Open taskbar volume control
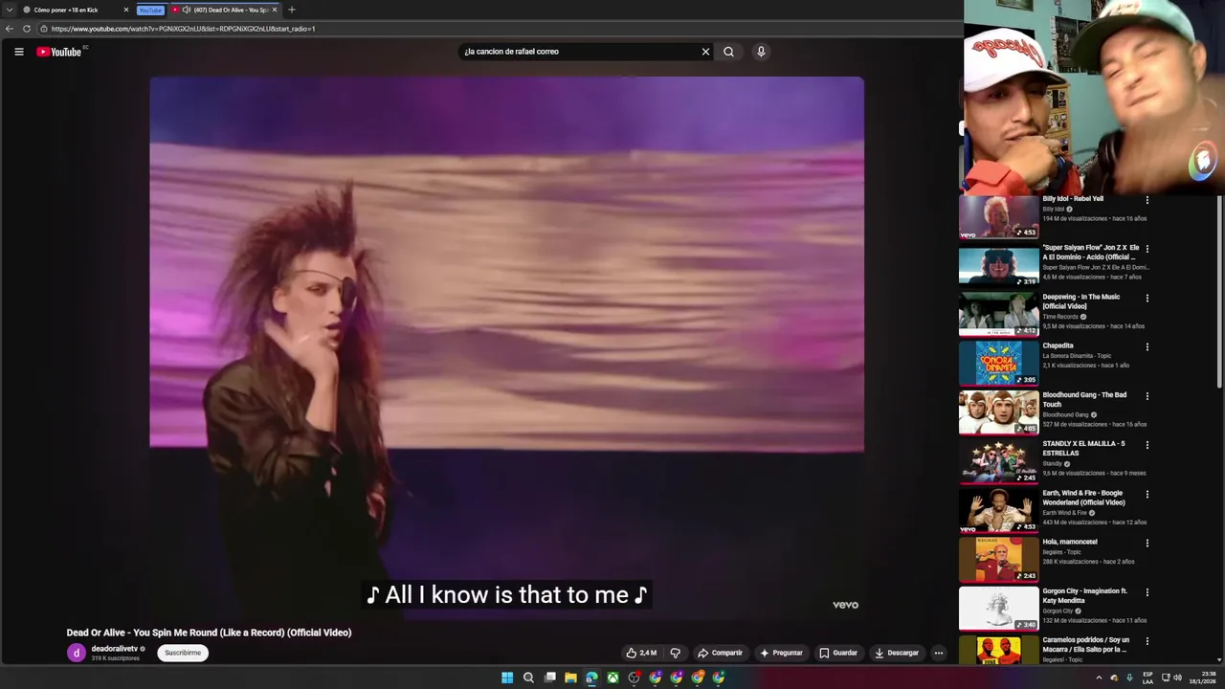Screen dimensions: 1225x689 pyautogui.click(x=1177, y=678)
